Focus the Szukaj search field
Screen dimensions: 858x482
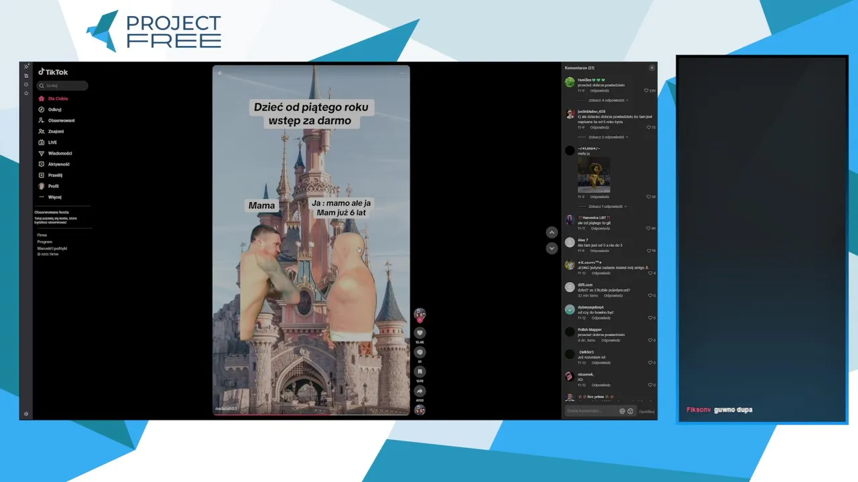coord(62,86)
